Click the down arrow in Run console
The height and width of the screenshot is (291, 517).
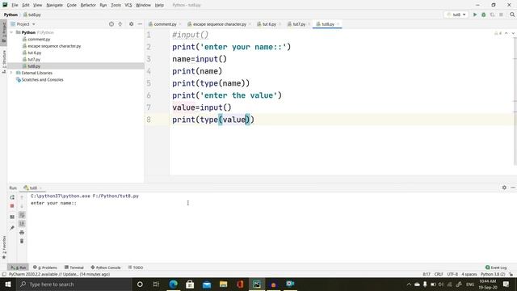pos(22,206)
